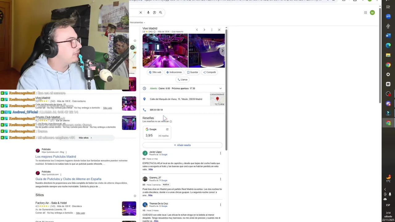Expand opening hours chevron
Screen dimensions: 395x222
tap(220, 88)
